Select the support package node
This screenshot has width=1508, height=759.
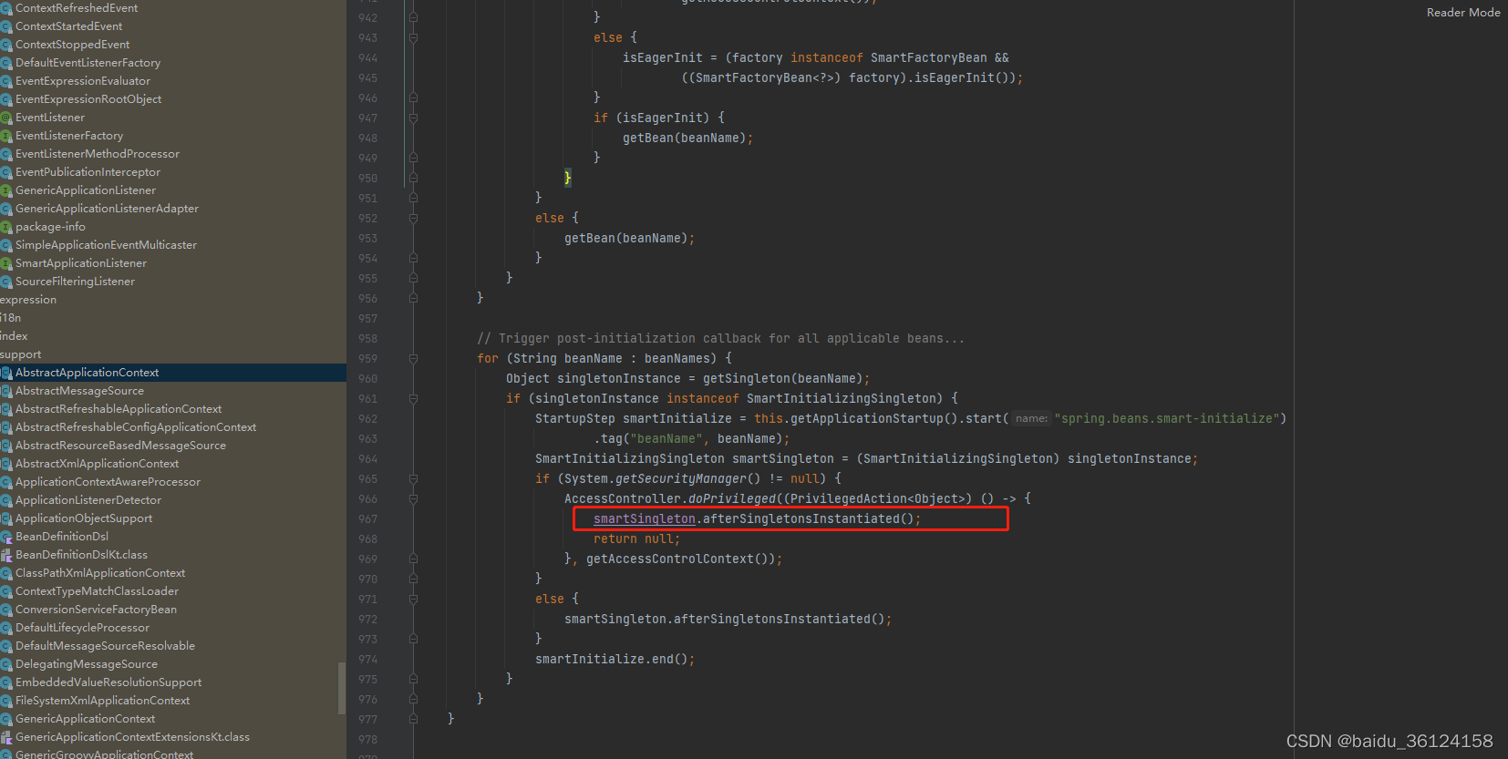pos(21,354)
